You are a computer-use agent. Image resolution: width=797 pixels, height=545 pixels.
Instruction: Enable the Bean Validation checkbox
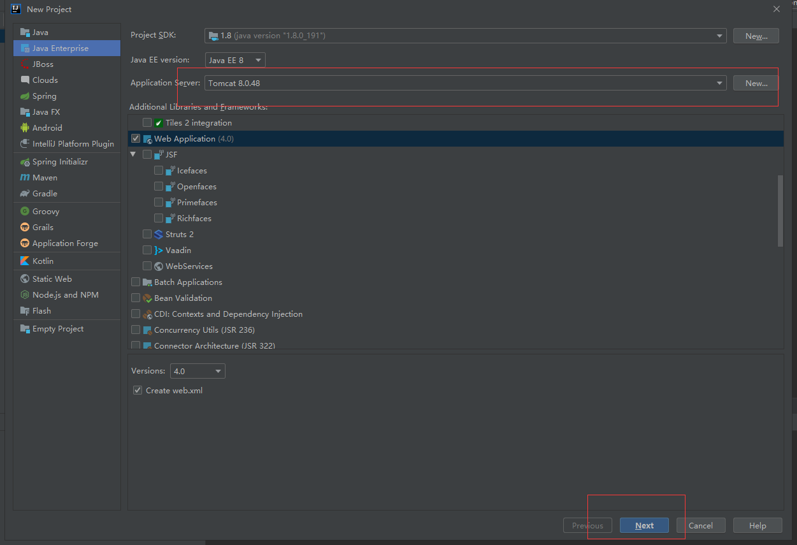[136, 298]
